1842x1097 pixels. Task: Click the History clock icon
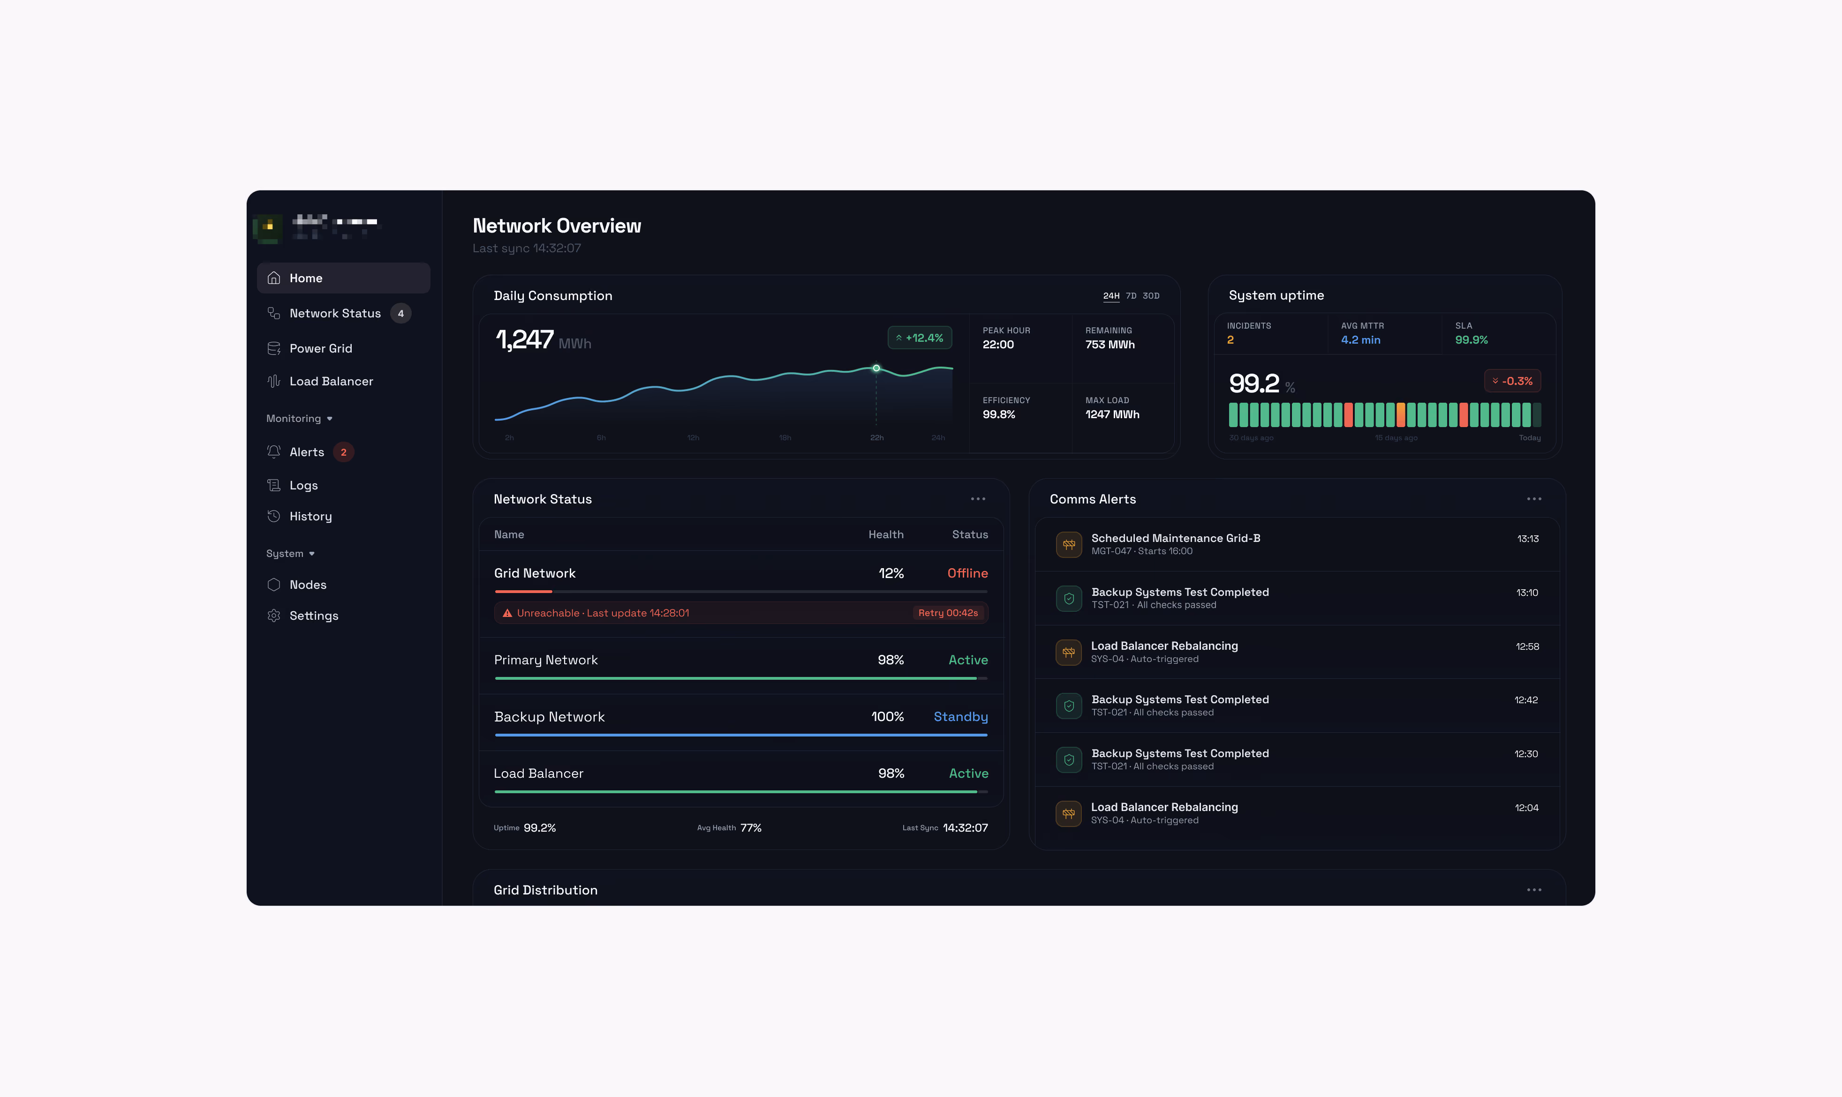tap(273, 516)
